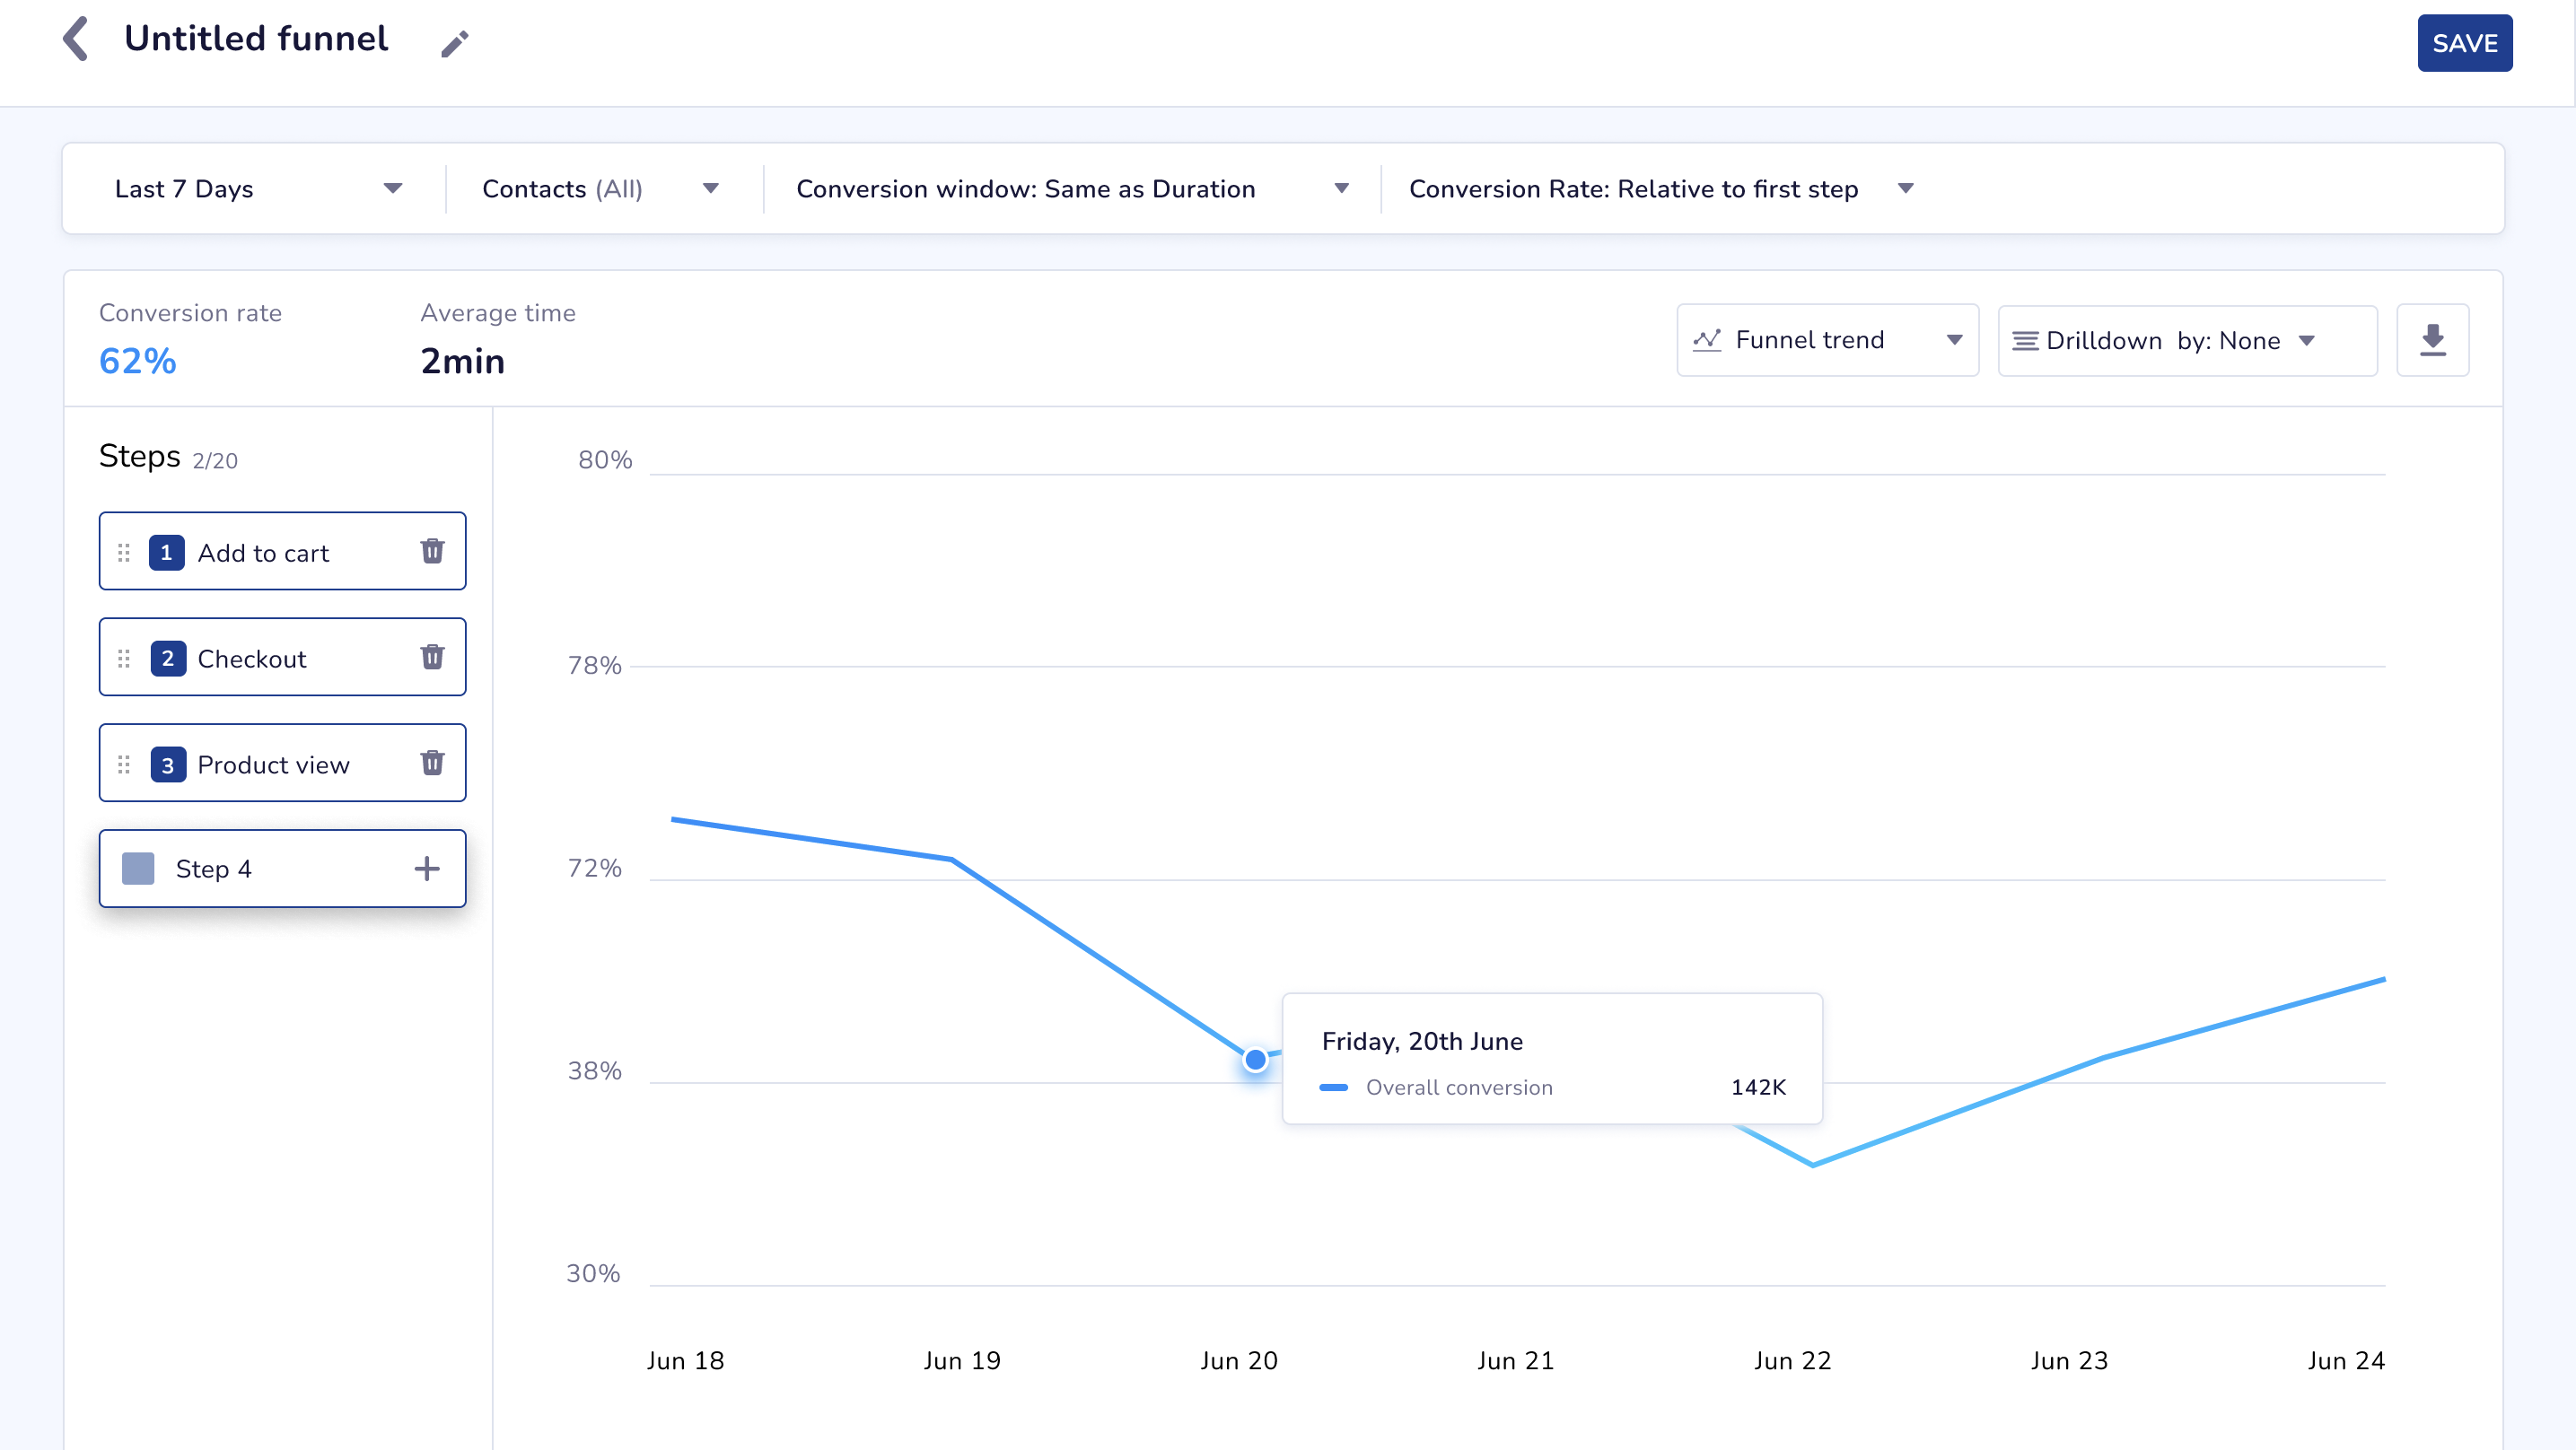
Task: Click the Jun 19 axis label
Action: pyautogui.click(x=962, y=1361)
